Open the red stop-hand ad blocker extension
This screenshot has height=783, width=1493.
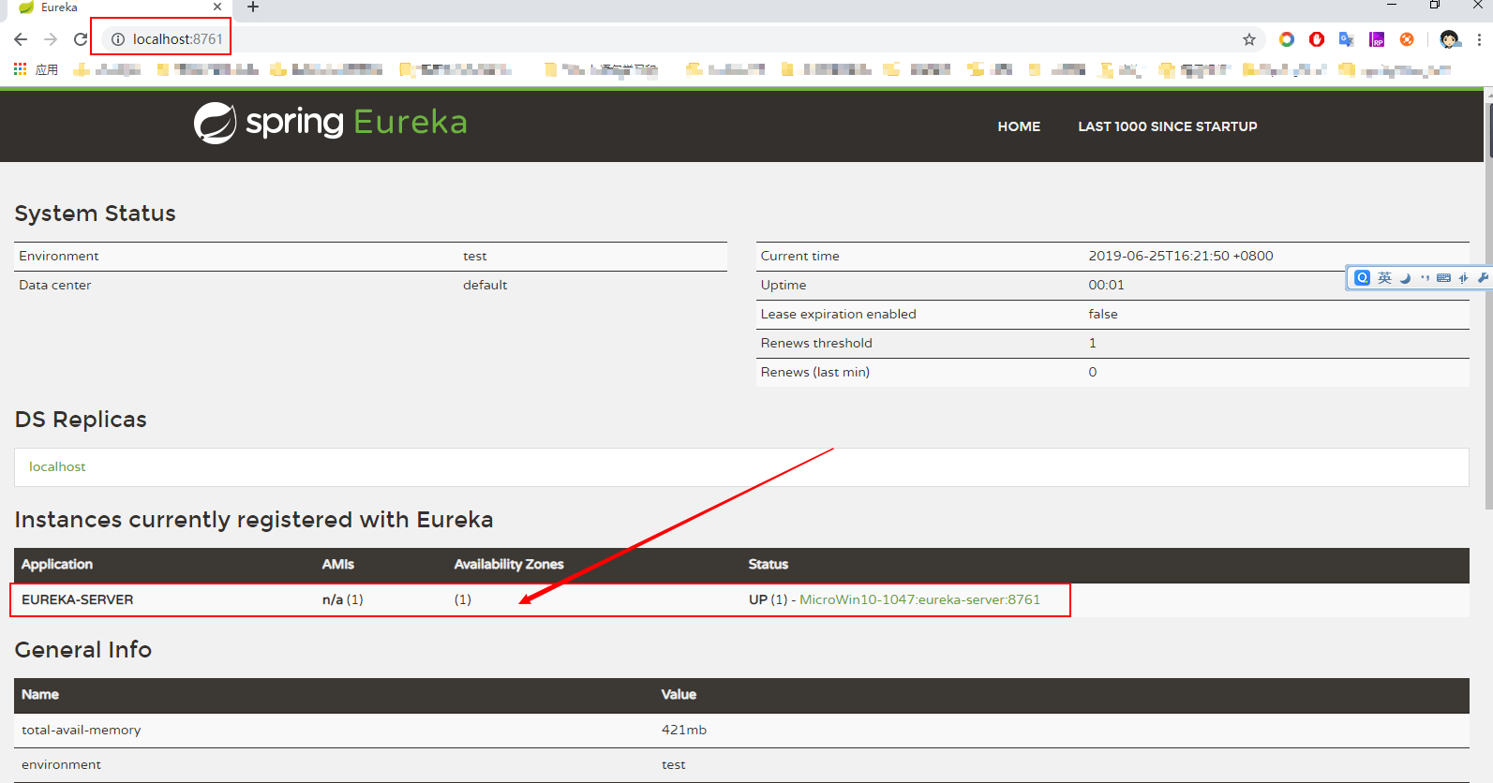[x=1317, y=39]
